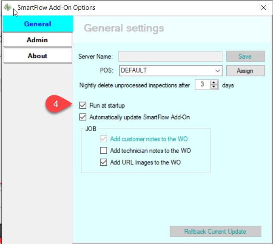
Task: Open the About tab
Action: (37, 56)
